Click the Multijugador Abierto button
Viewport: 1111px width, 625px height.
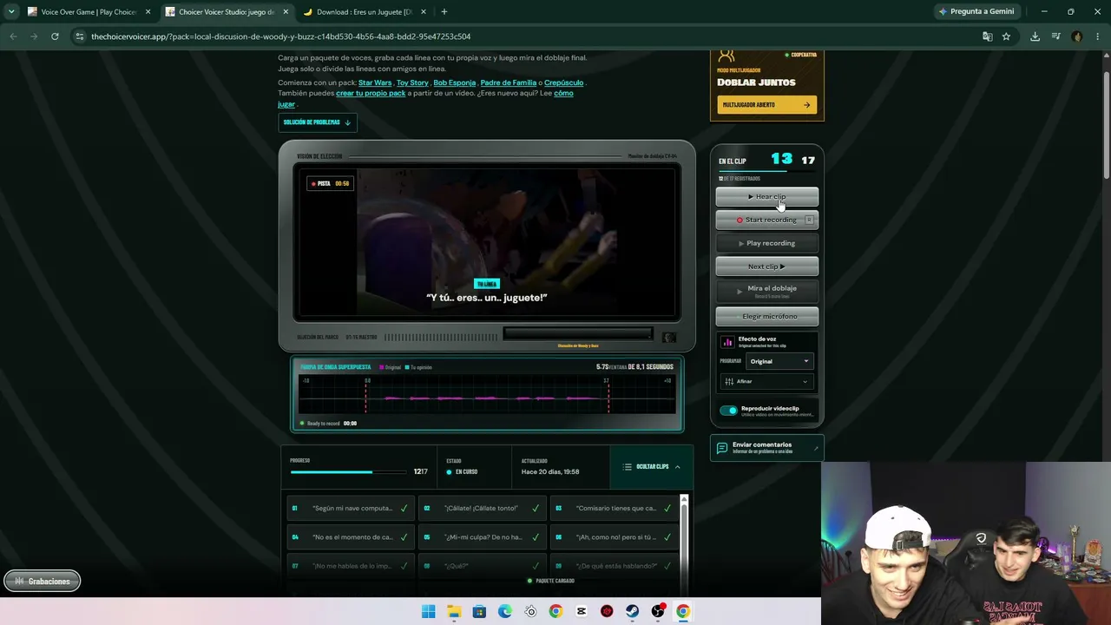tap(766, 105)
